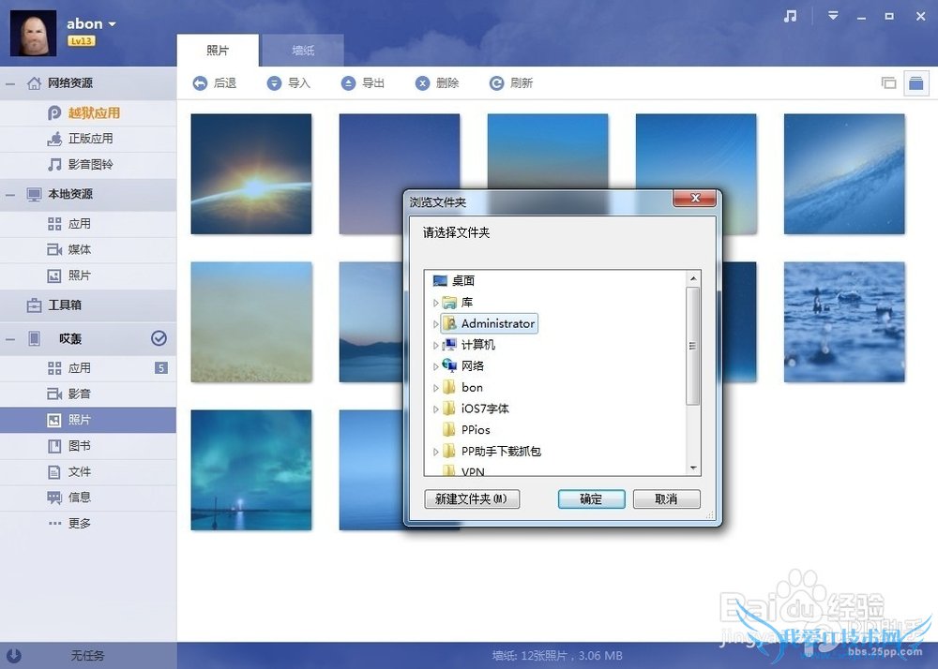
Task: Switch to the 照片 tab
Action: point(218,51)
